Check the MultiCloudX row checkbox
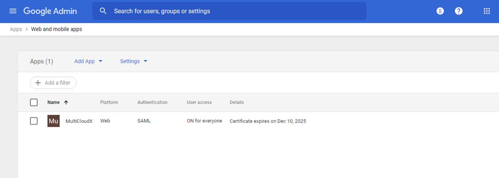This screenshot has width=499, height=178. tap(34, 121)
